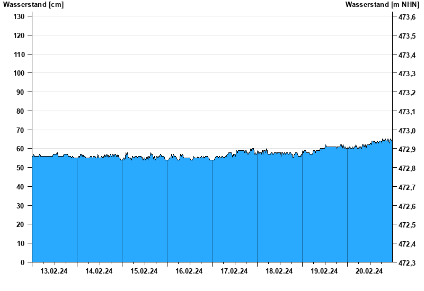Select the 70 value on the left axis

click(x=21, y=130)
